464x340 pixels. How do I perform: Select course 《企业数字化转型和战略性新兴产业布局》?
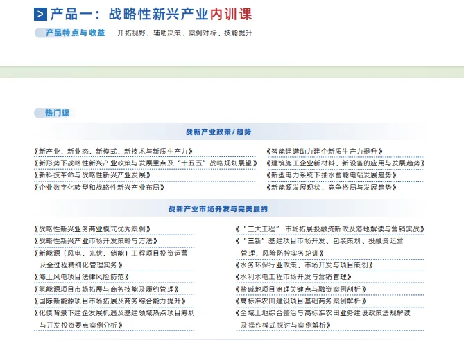point(99,187)
